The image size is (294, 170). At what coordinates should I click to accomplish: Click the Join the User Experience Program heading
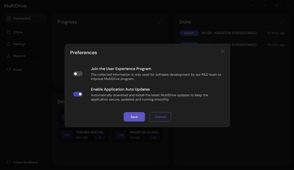pyautogui.click(x=121, y=69)
